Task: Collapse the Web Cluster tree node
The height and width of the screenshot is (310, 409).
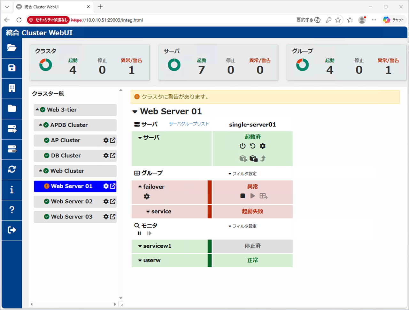Action: click(x=41, y=171)
